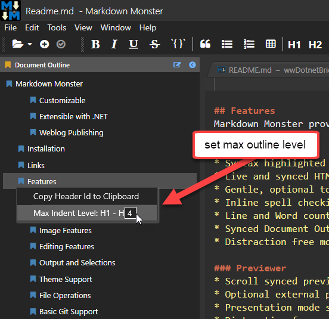Select the Installation outline item
This screenshot has width=329, height=319.
click(46, 149)
